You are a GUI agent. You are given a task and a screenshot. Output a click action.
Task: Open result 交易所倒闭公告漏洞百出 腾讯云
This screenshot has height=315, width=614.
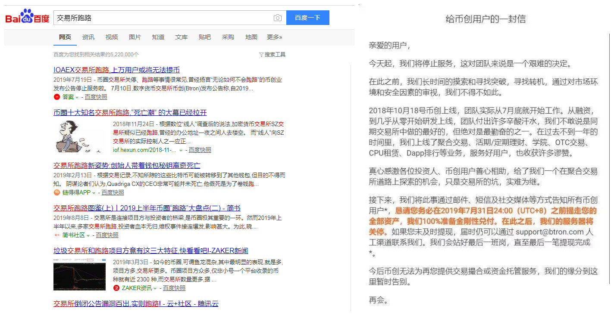click(x=136, y=304)
